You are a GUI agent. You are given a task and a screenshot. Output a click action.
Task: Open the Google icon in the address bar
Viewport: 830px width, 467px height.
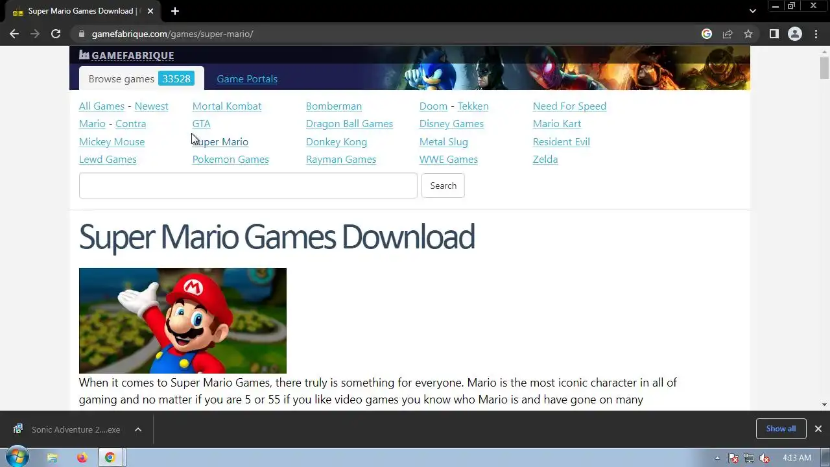(x=707, y=34)
